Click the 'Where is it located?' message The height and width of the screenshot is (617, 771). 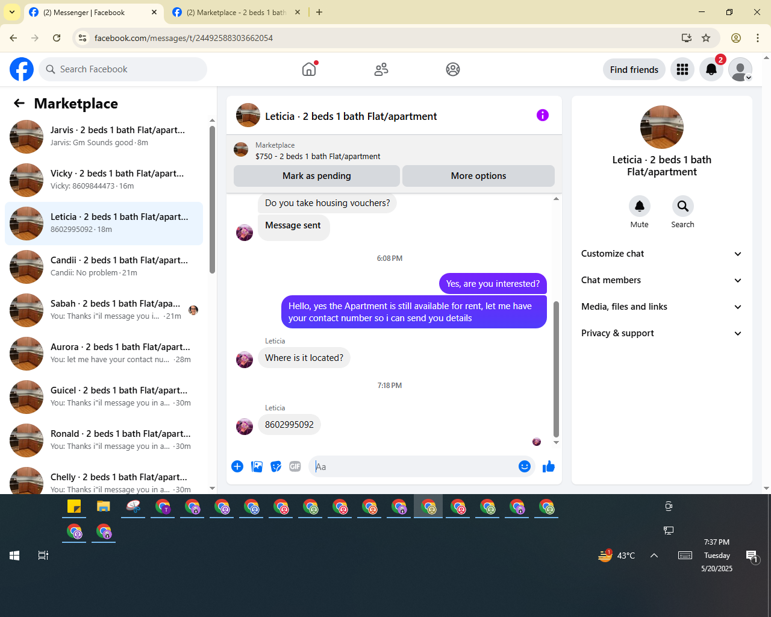tap(304, 358)
